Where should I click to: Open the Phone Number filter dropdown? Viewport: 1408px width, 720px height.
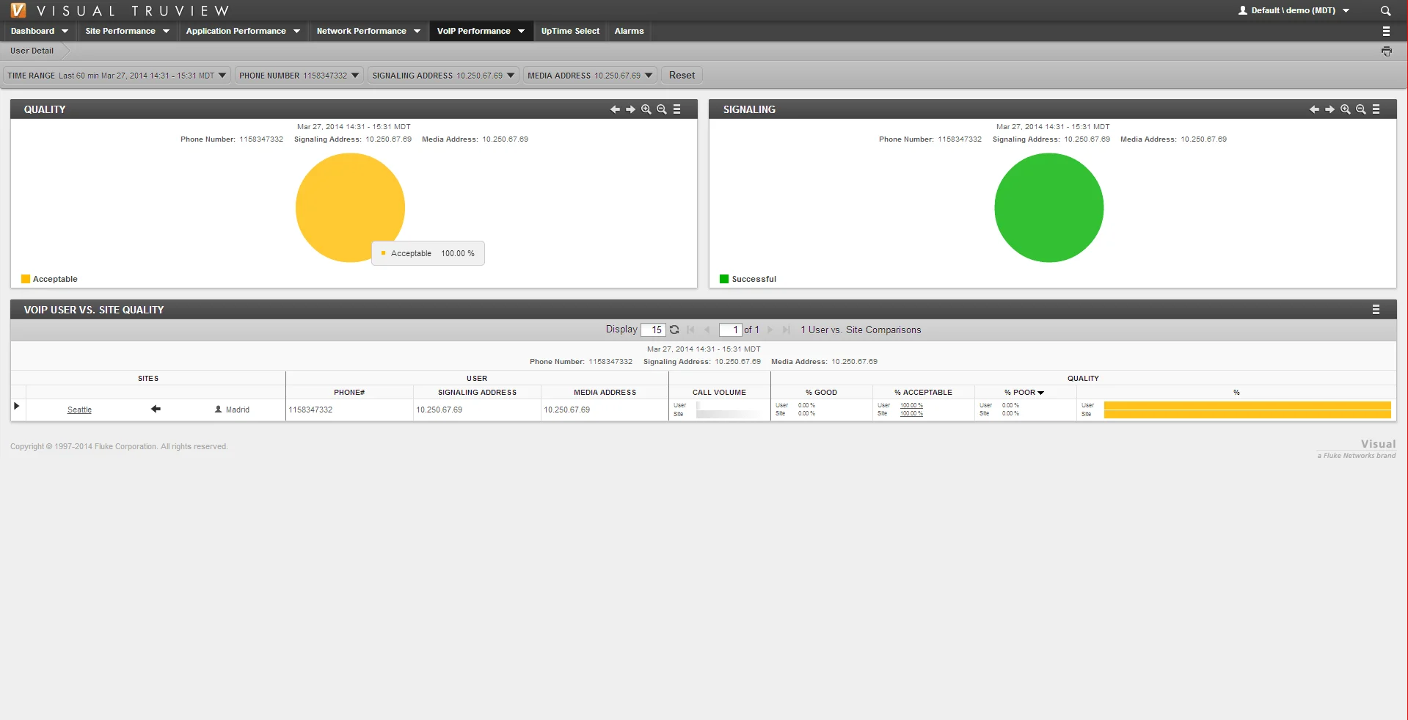pyautogui.click(x=299, y=76)
